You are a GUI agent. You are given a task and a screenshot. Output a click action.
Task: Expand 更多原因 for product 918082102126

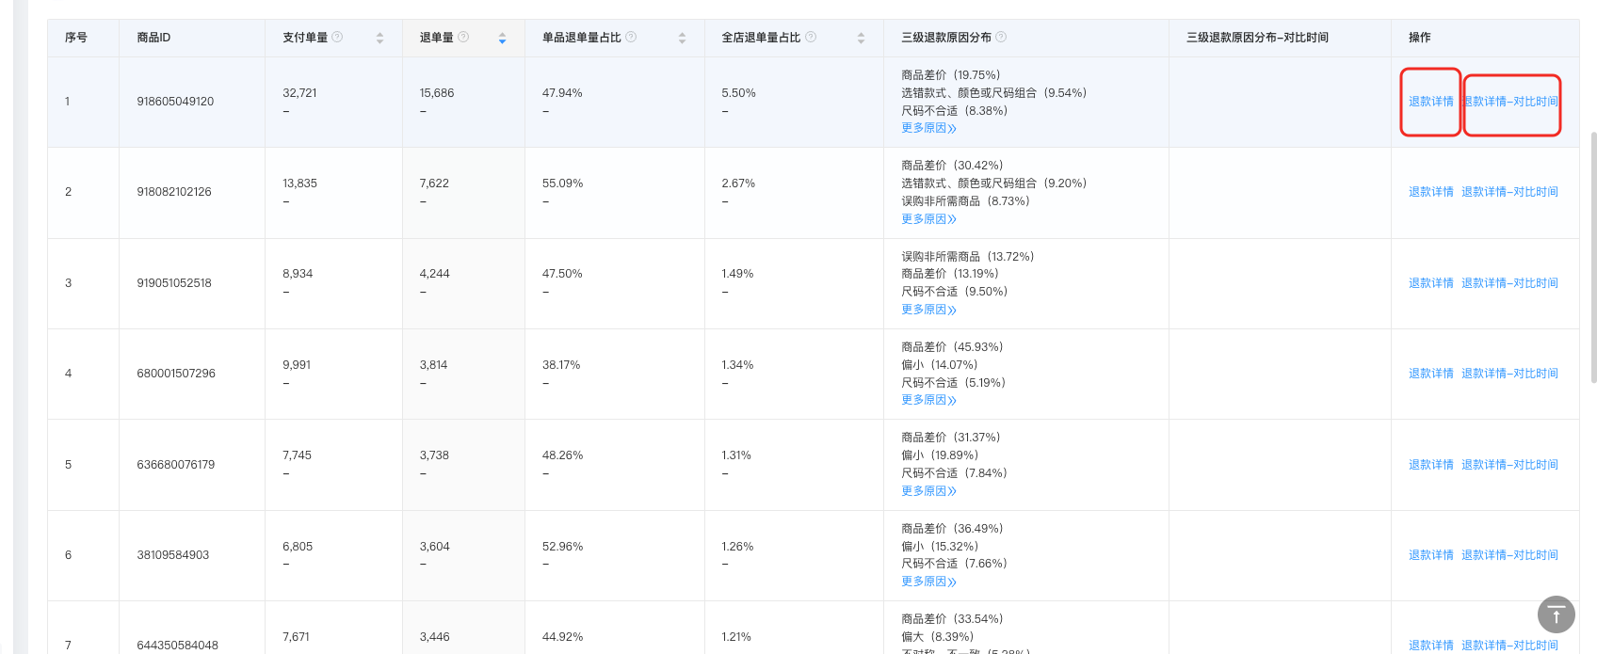click(x=928, y=219)
